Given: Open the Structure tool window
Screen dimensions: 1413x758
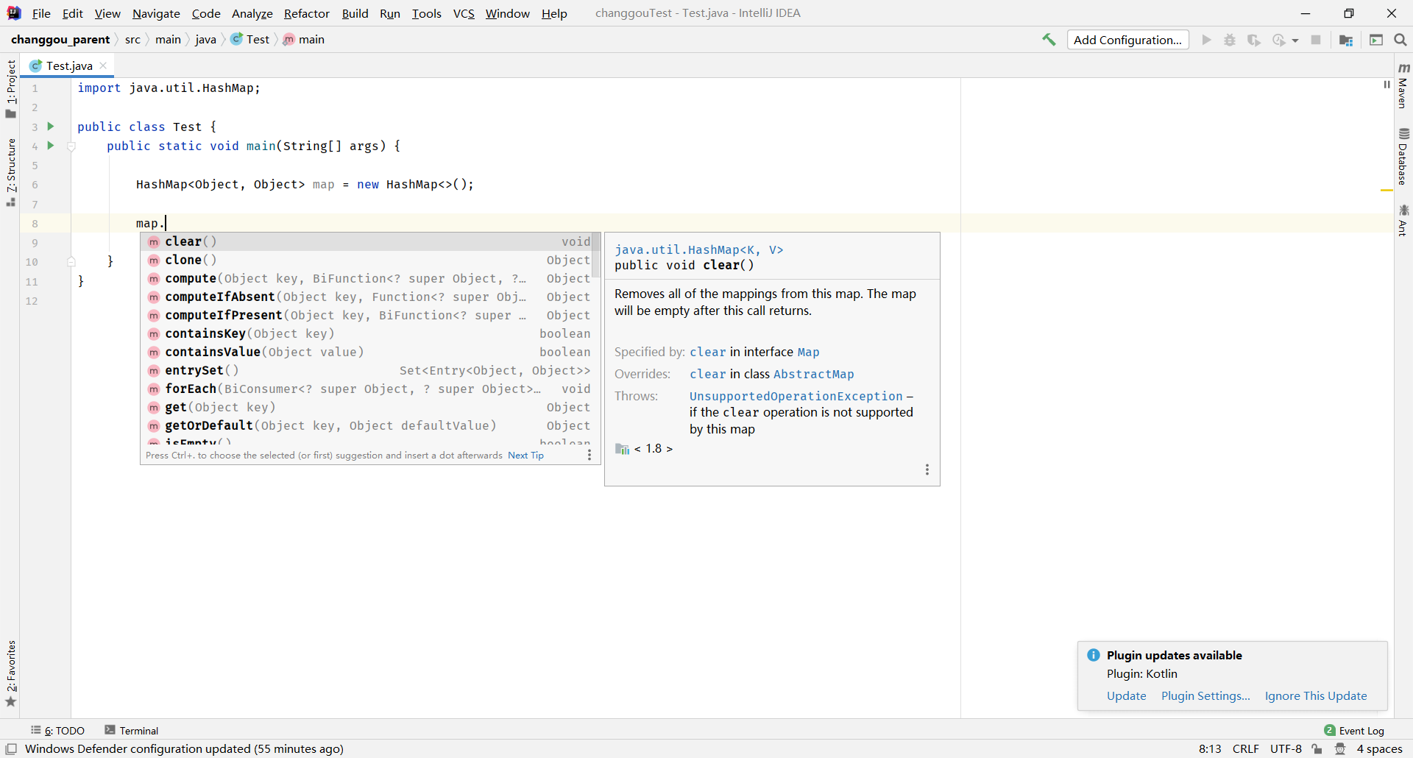Looking at the screenshot, I should point(10,172).
